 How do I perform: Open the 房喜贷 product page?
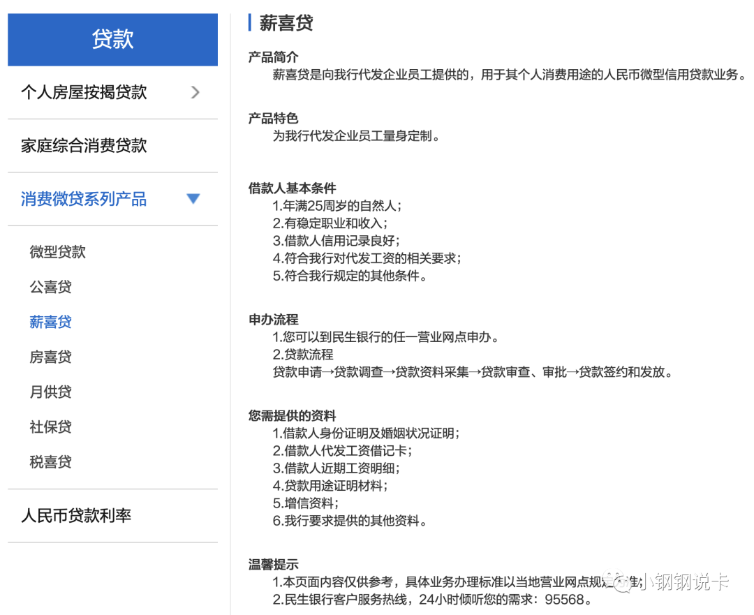pyautogui.click(x=51, y=357)
